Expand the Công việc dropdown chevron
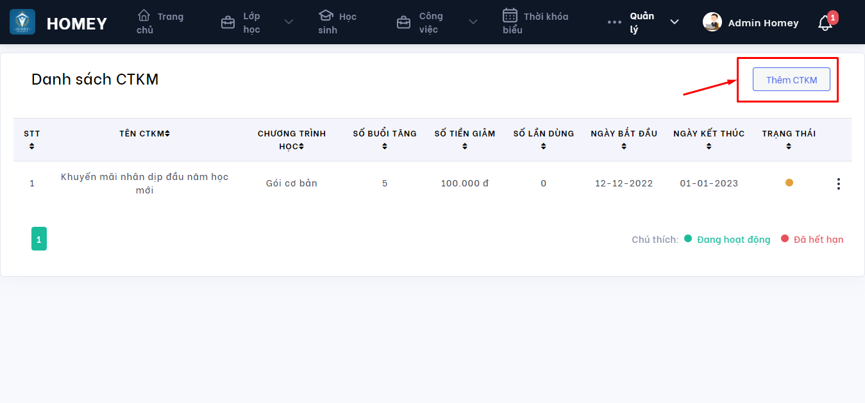Viewport: 865px width, 403px height. tap(473, 22)
